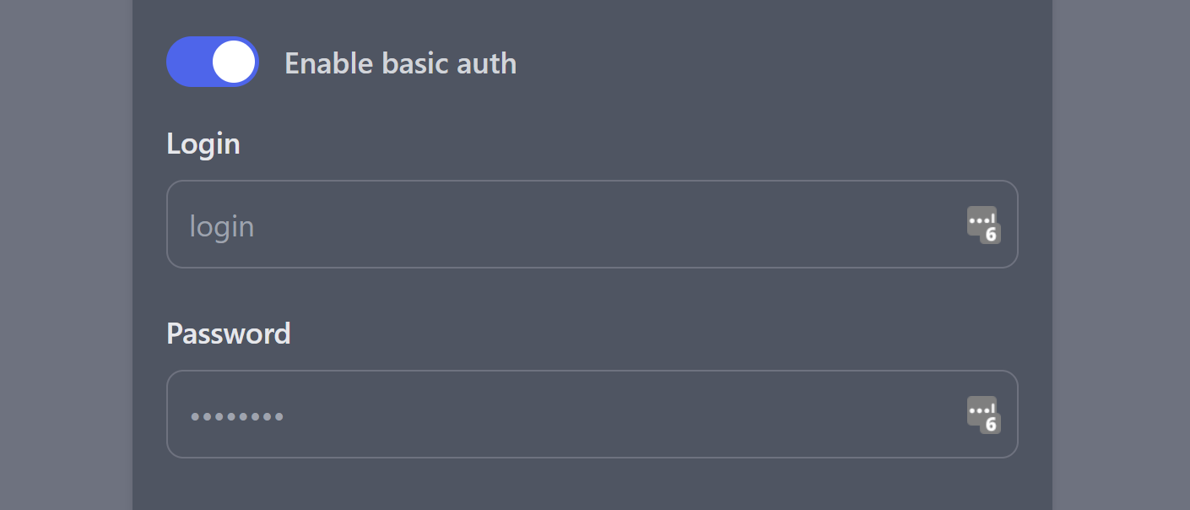Disable the Enable basic auth switch
This screenshot has height=510, width=1190.
(212, 61)
